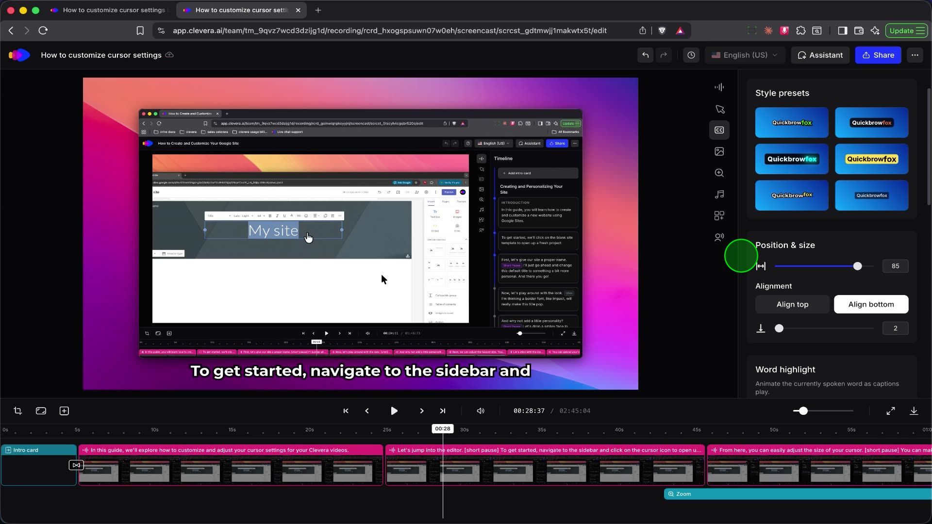This screenshot has height=524, width=932.
Task: Toggle volume mute speaker icon
Action: click(481, 411)
